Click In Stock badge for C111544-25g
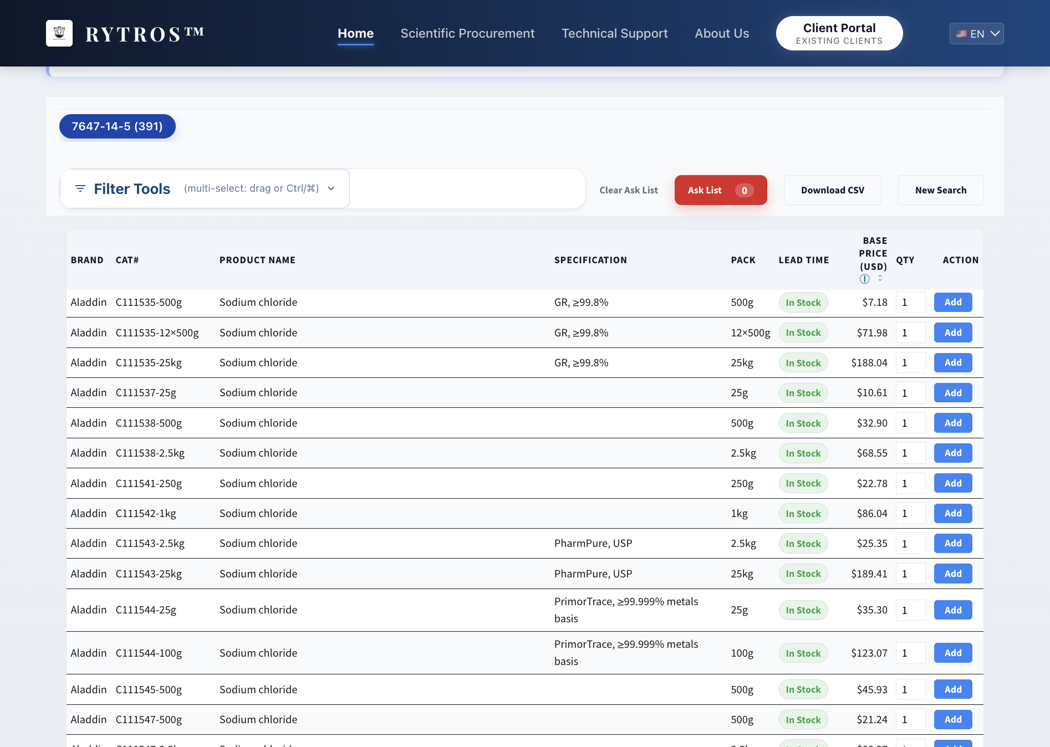 tap(803, 610)
